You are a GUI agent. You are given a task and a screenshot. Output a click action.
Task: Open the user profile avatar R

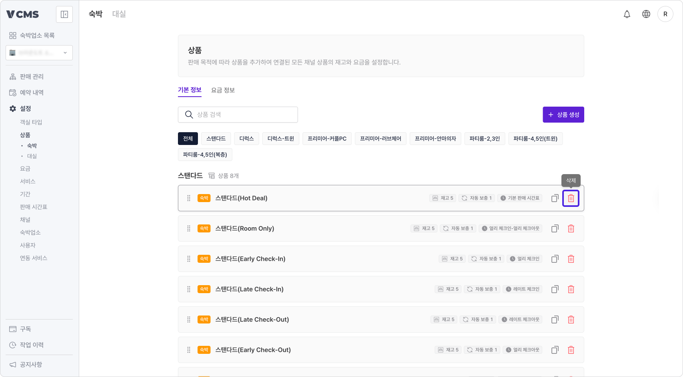pos(665,14)
